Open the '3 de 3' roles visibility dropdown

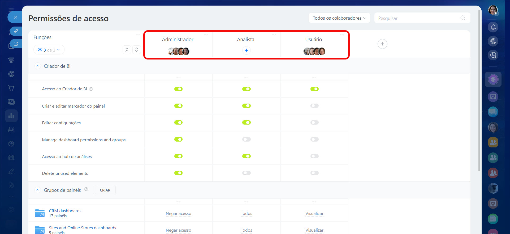(x=49, y=50)
